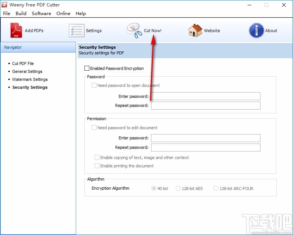The image size is (293, 235).
Task: Check Enable copying of text and images
Action: [97, 158]
